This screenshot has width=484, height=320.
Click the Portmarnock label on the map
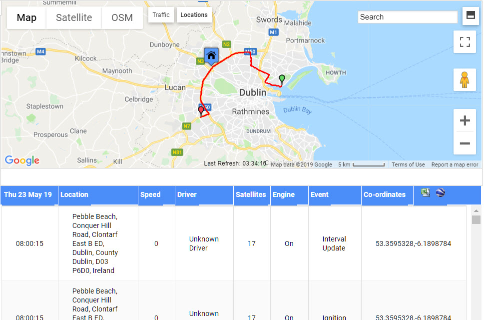[x=305, y=40]
